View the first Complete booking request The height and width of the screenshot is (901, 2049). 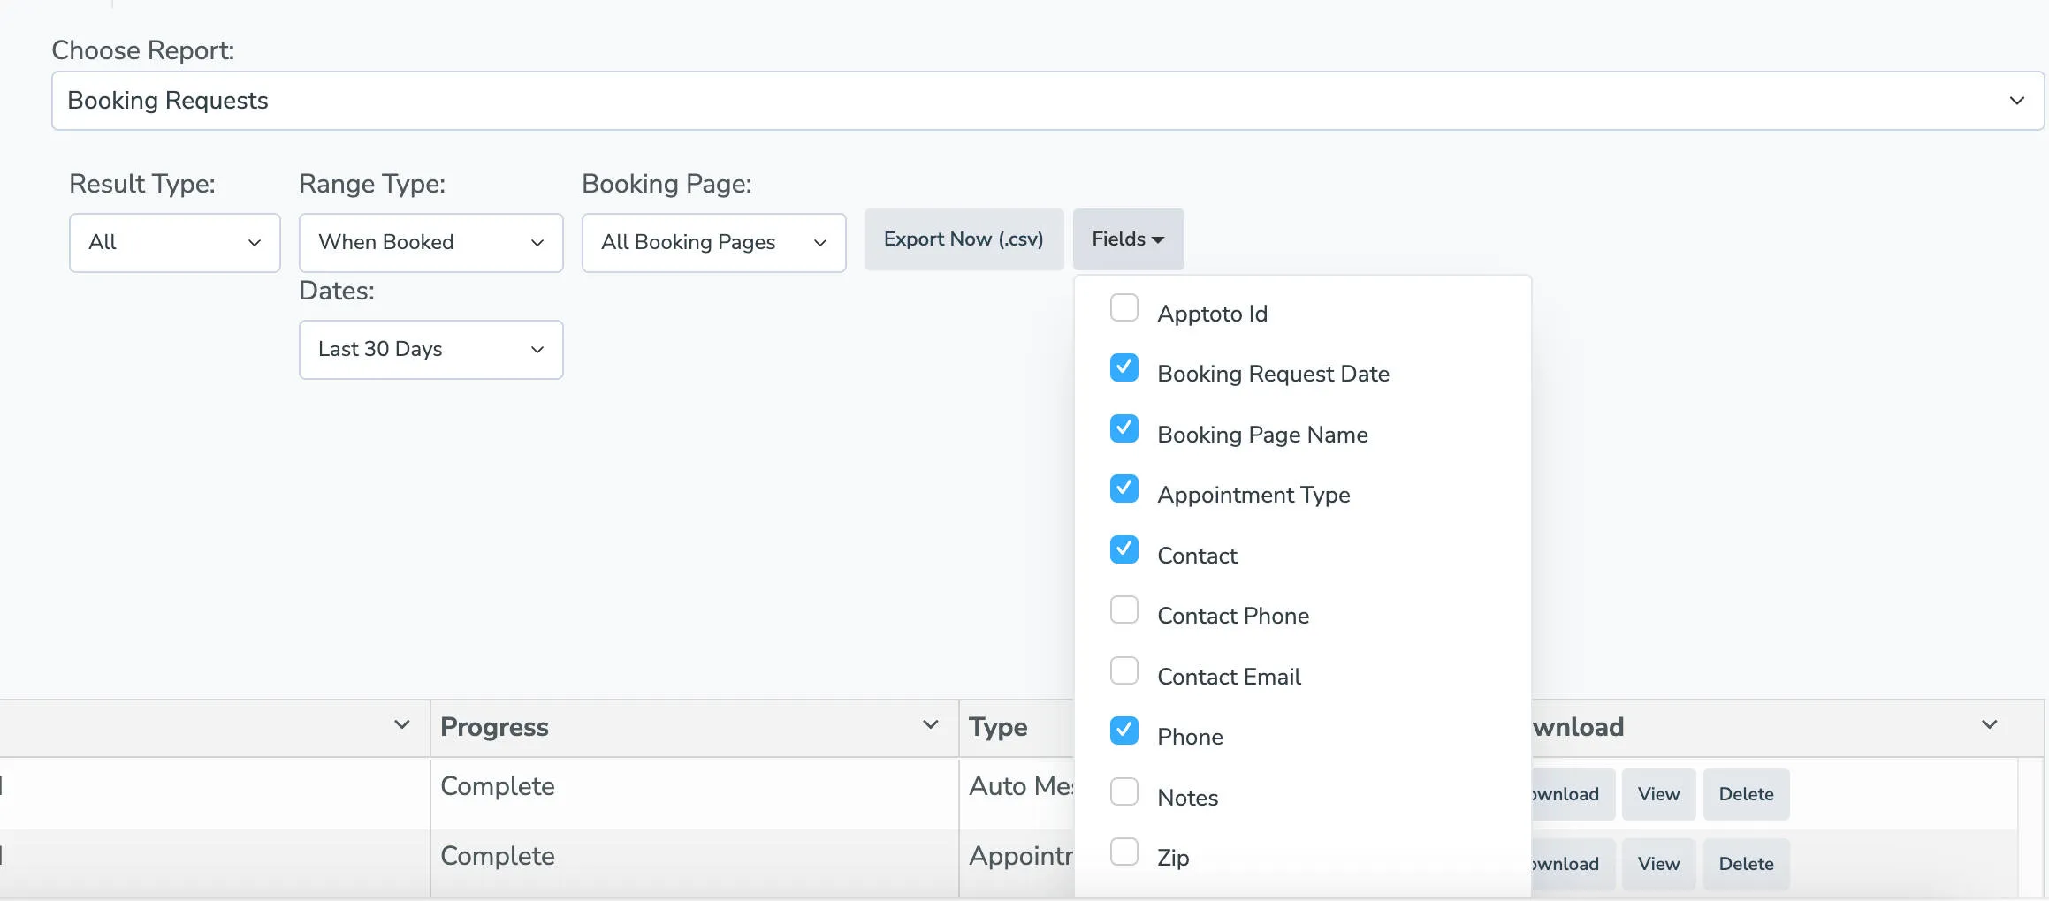click(x=1657, y=793)
